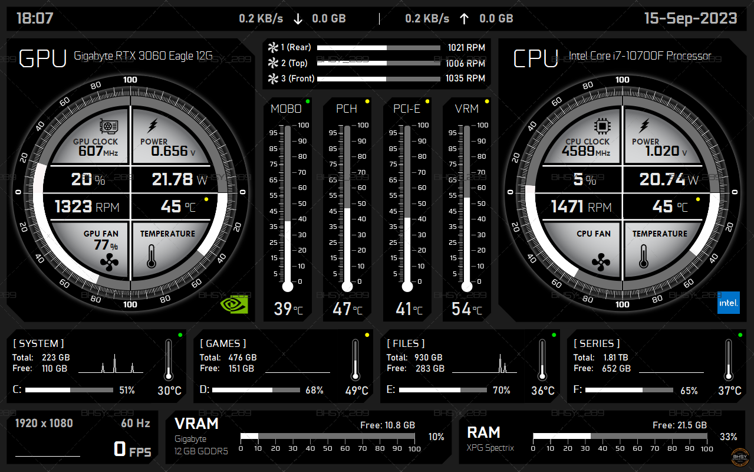
Task: Click the CPU 20.74 W power reading
Action: click(669, 179)
